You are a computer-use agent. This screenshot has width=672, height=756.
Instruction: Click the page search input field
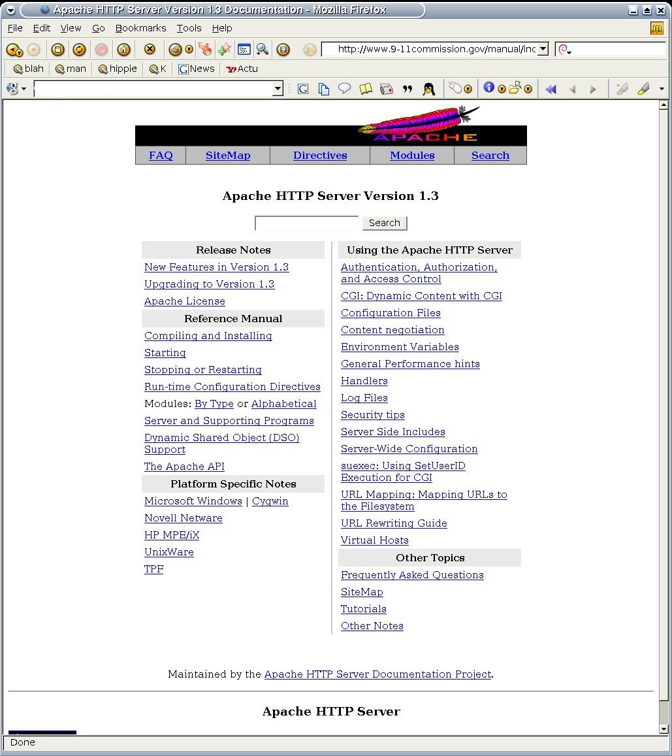point(306,223)
